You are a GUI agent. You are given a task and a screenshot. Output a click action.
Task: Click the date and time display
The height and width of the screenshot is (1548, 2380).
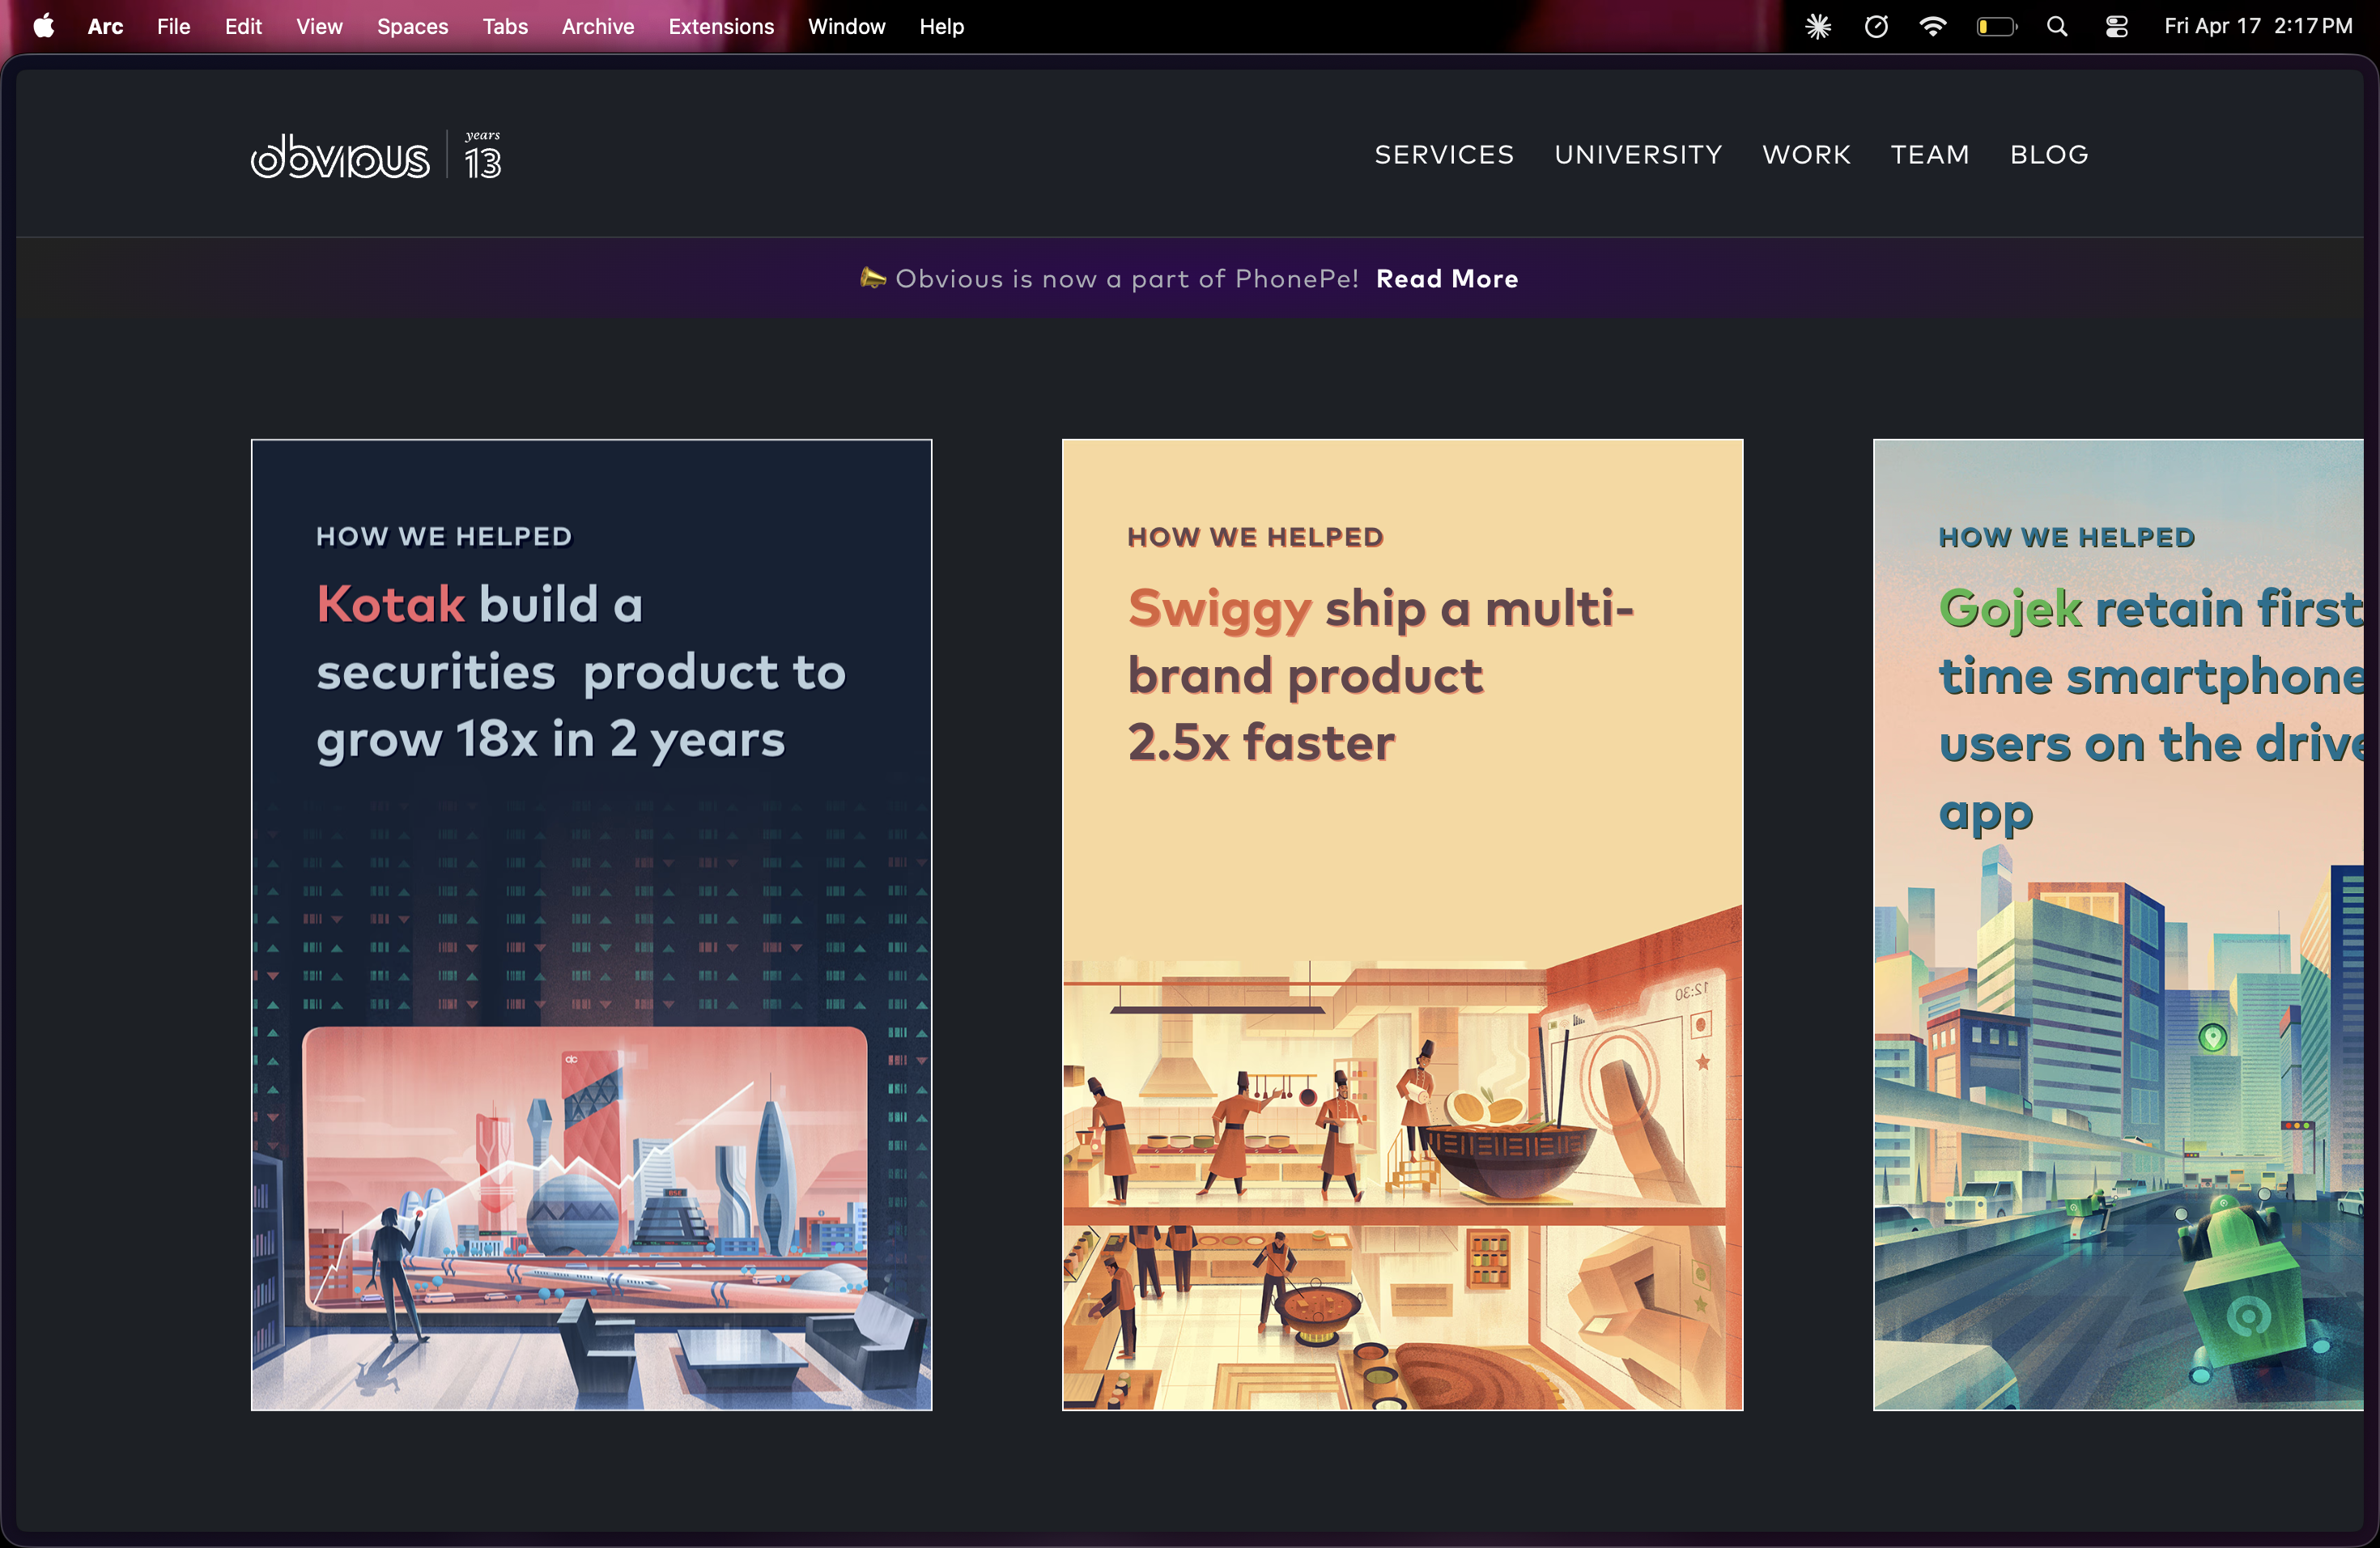(x=2257, y=26)
